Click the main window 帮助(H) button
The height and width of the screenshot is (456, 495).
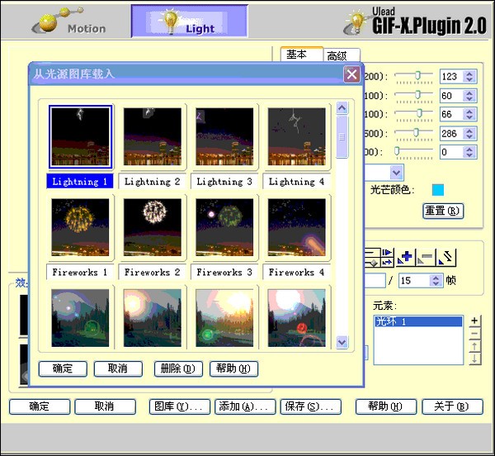point(386,406)
